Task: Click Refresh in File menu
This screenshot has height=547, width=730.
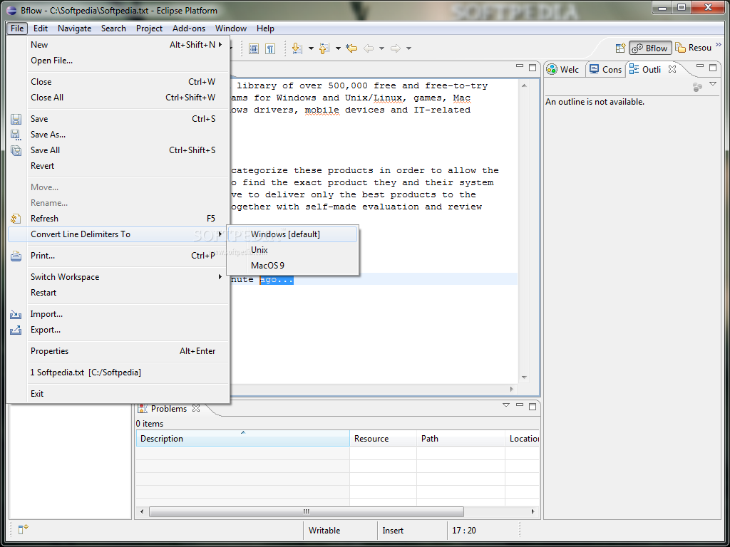Action: tap(119, 218)
